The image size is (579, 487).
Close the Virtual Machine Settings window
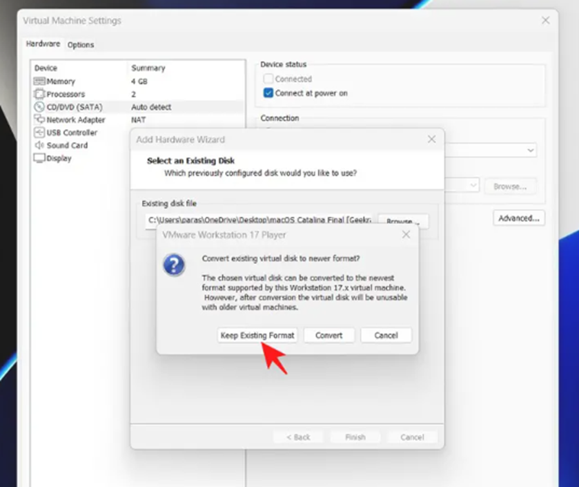tap(545, 20)
